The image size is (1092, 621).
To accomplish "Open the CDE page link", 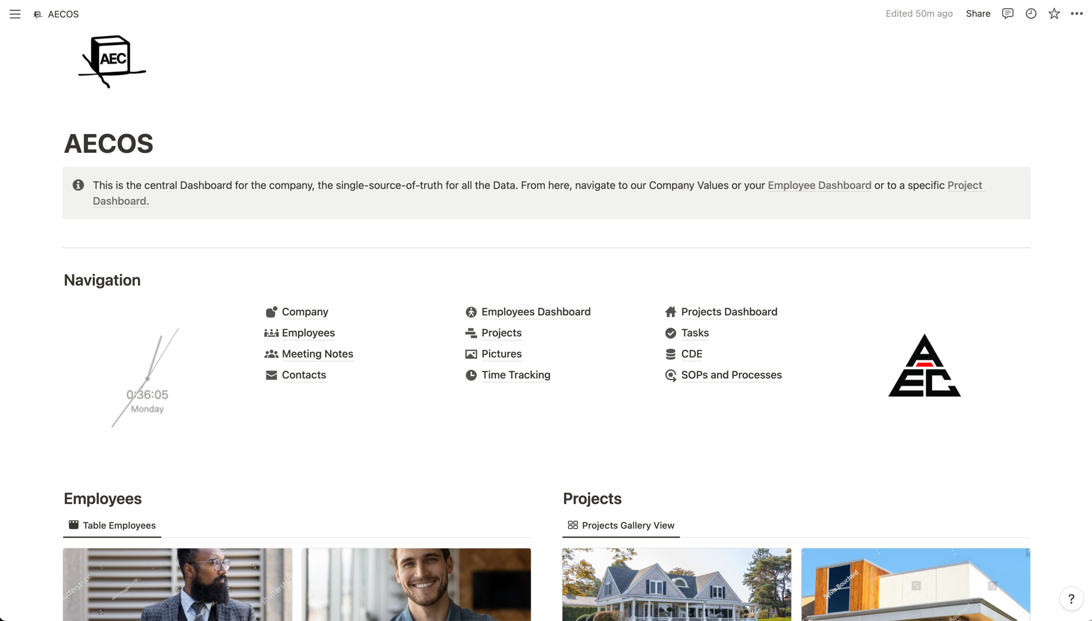I will tap(692, 354).
